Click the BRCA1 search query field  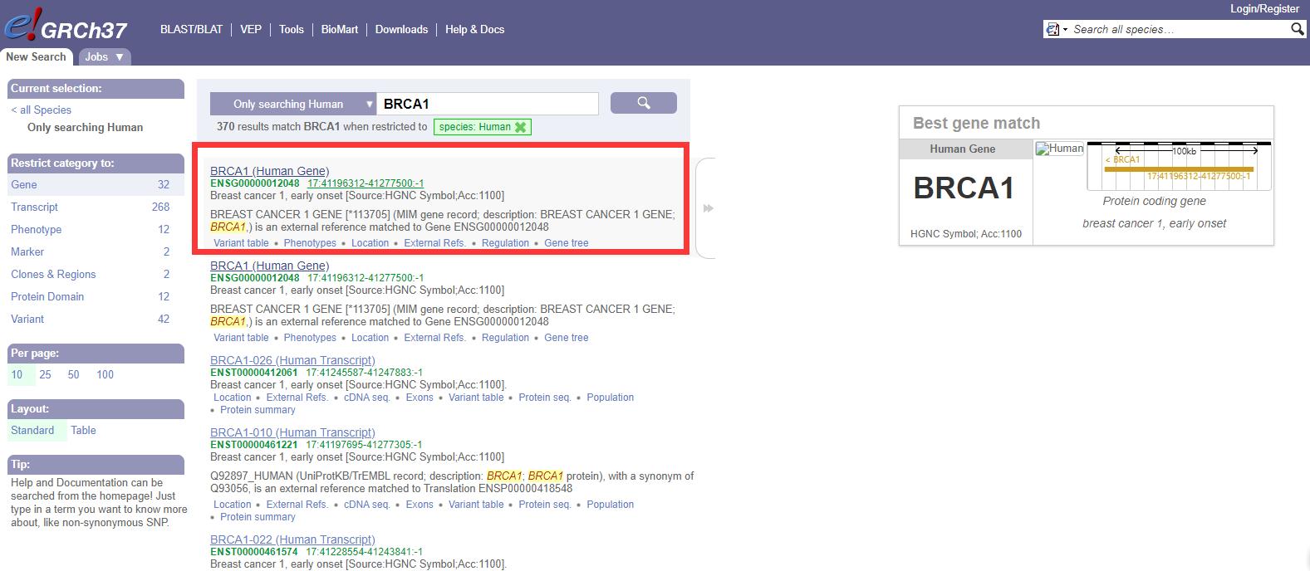[x=488, y=104]
